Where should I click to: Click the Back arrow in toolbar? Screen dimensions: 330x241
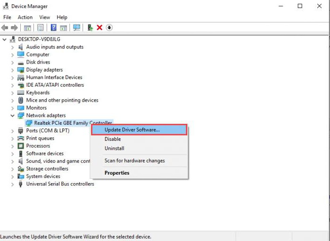coord(5,28)
